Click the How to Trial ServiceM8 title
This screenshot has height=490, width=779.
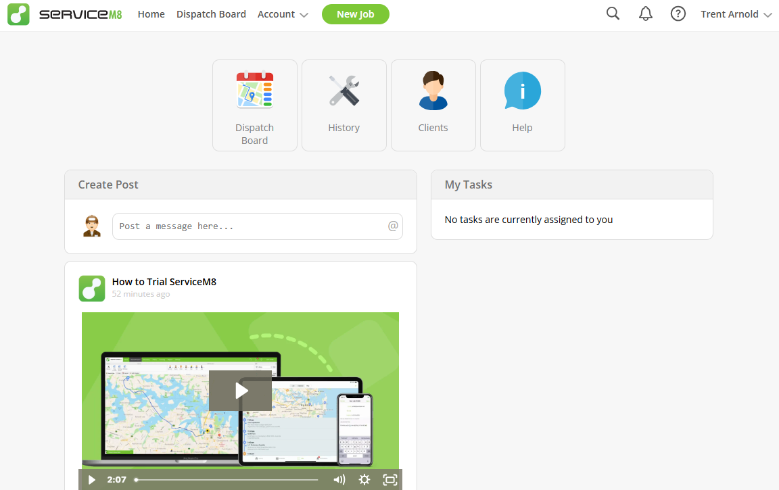click(x=164, y=281)
